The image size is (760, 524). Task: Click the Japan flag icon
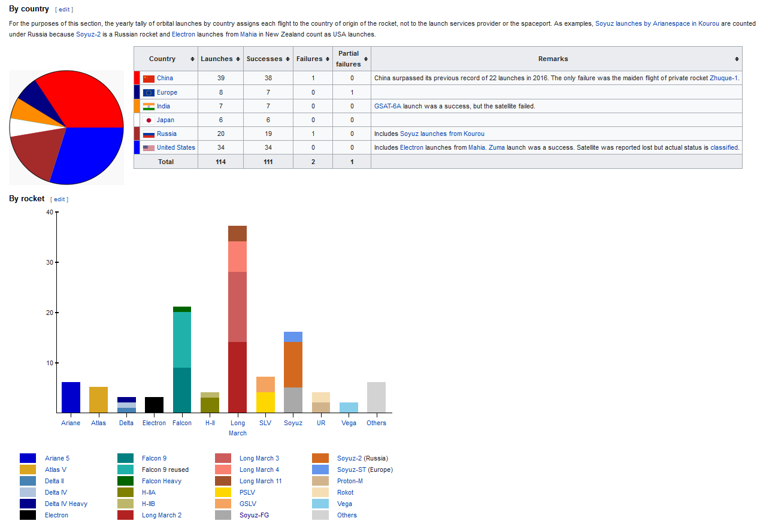coord(149,120)
